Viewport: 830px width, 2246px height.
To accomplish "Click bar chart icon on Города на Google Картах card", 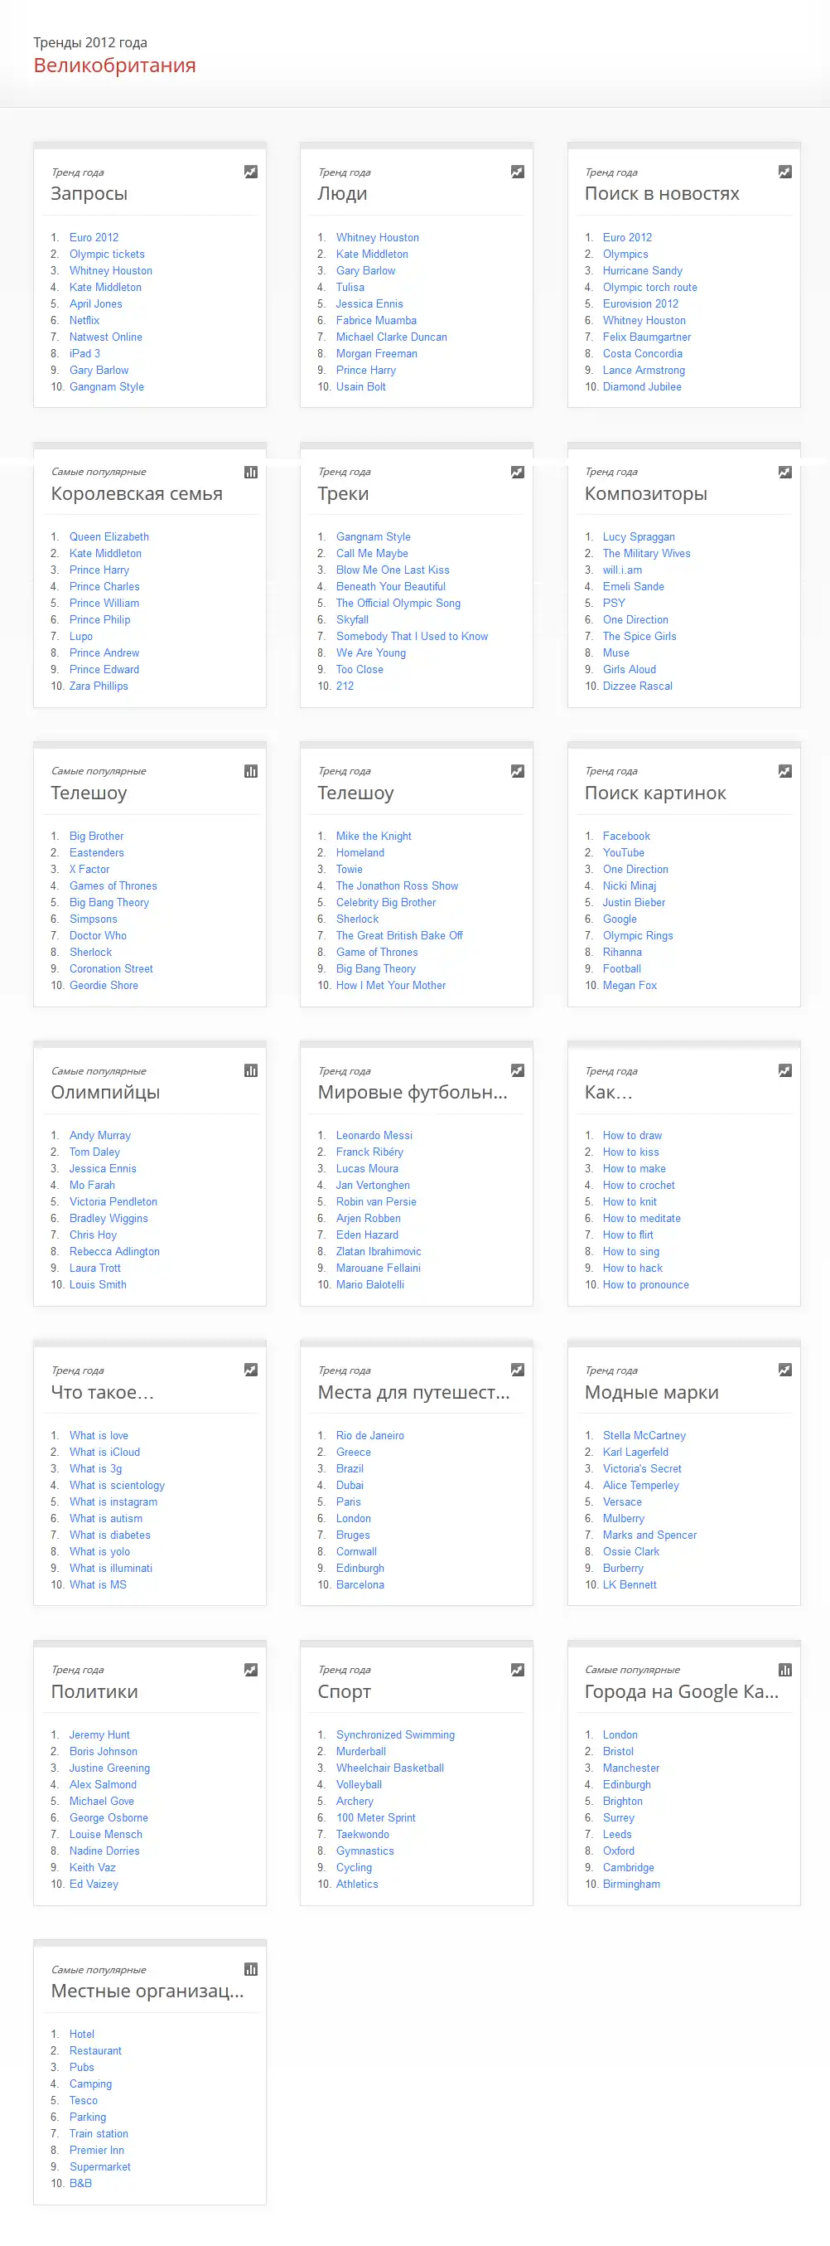I will [x=784, y=1670].
